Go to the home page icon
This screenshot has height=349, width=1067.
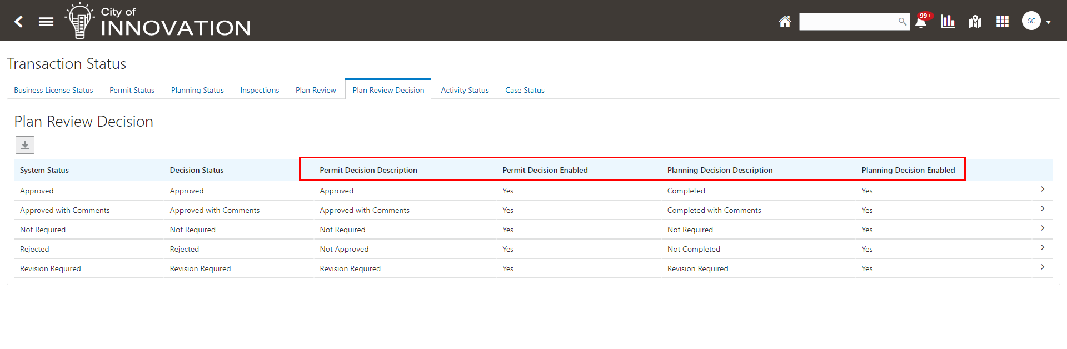coord(785,22)
